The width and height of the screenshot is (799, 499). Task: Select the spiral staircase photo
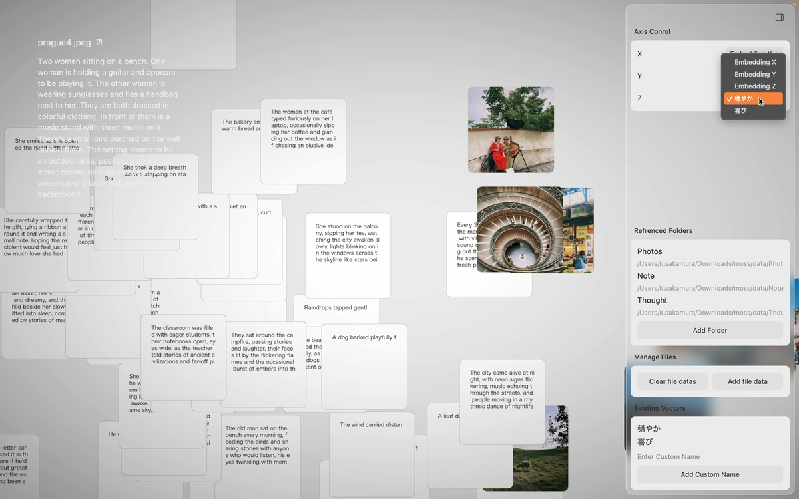pos(519,230)
